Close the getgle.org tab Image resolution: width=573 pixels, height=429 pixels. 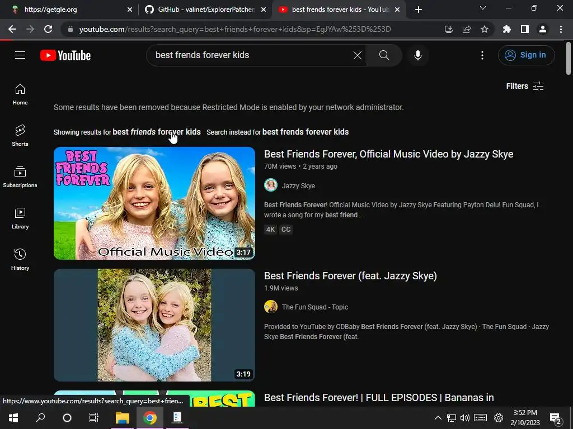click(x=130, y=10)
